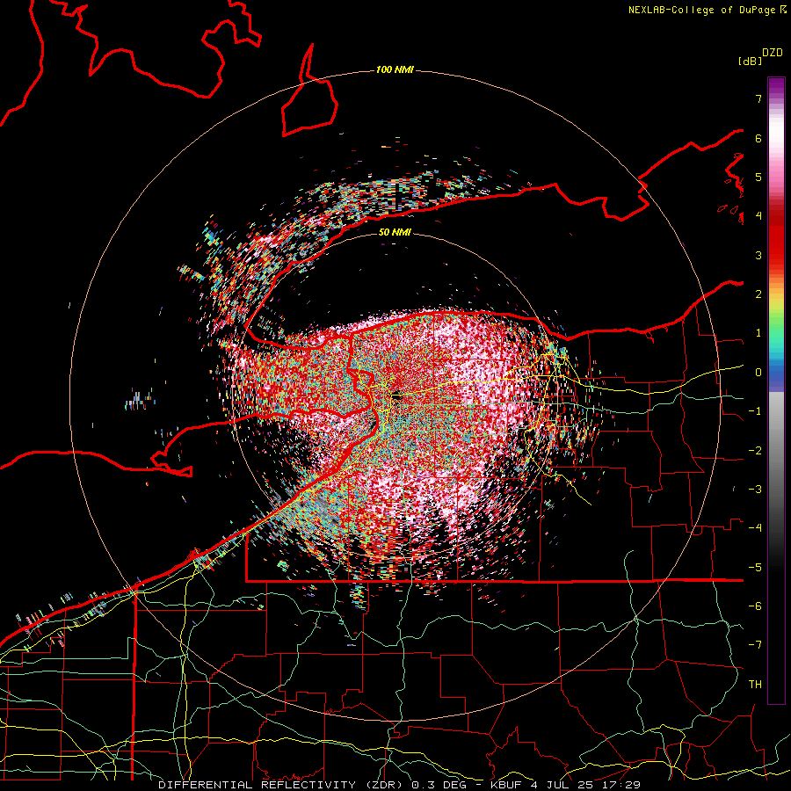This screenshot has height=791, width=791.
Task: Click the KBUF 4 JUL 25 17:29 timestamp
Action: 565,785
